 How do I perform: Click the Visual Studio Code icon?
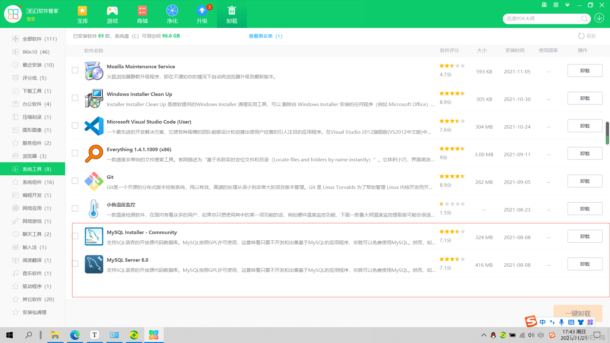pos(94,126)
